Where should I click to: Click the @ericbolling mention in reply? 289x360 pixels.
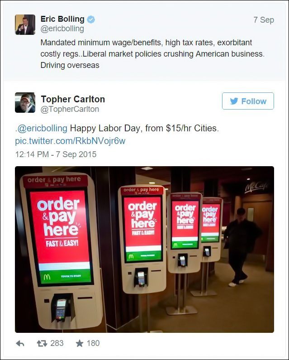click(x=42, y=128)
